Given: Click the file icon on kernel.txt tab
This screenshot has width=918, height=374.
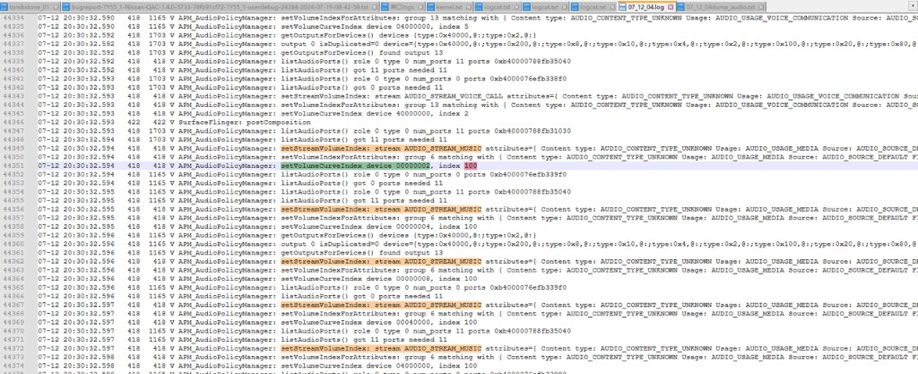Looking at the screenshot, I should [x=431, y=7].
